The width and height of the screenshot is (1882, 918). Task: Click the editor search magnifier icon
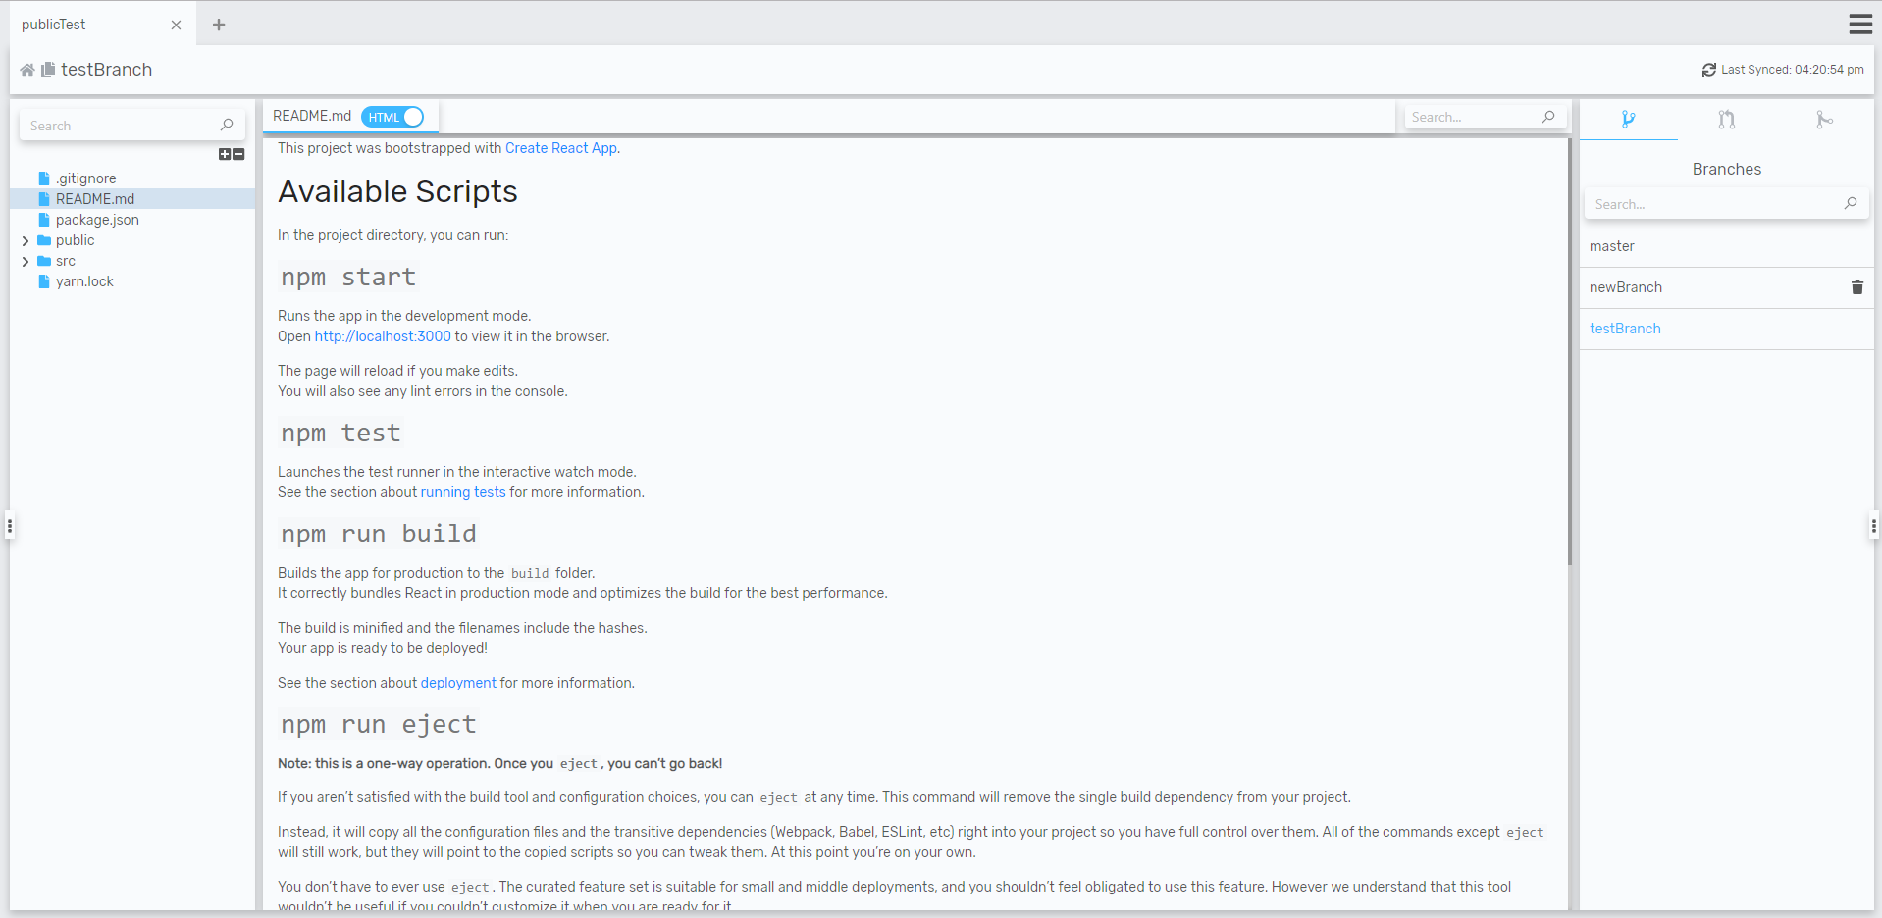pos(1548,117)
